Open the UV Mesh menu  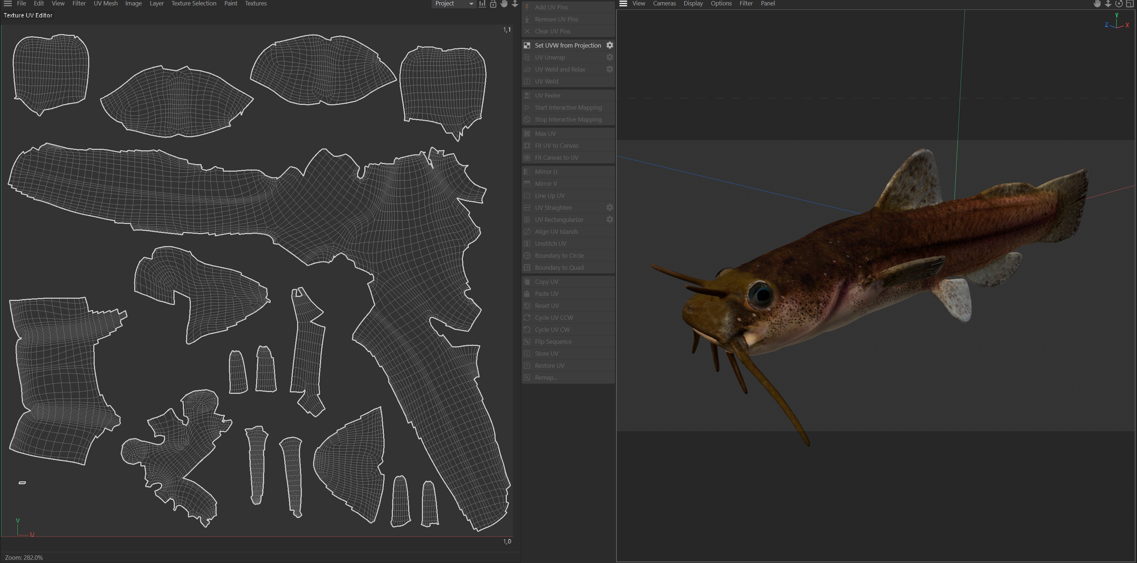pyautogui.click(x=106, y=4)
